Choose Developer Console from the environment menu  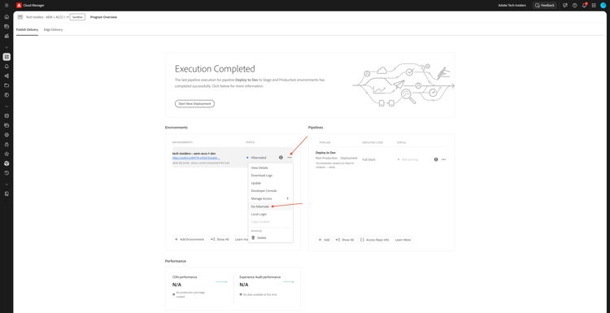(270, 191)
